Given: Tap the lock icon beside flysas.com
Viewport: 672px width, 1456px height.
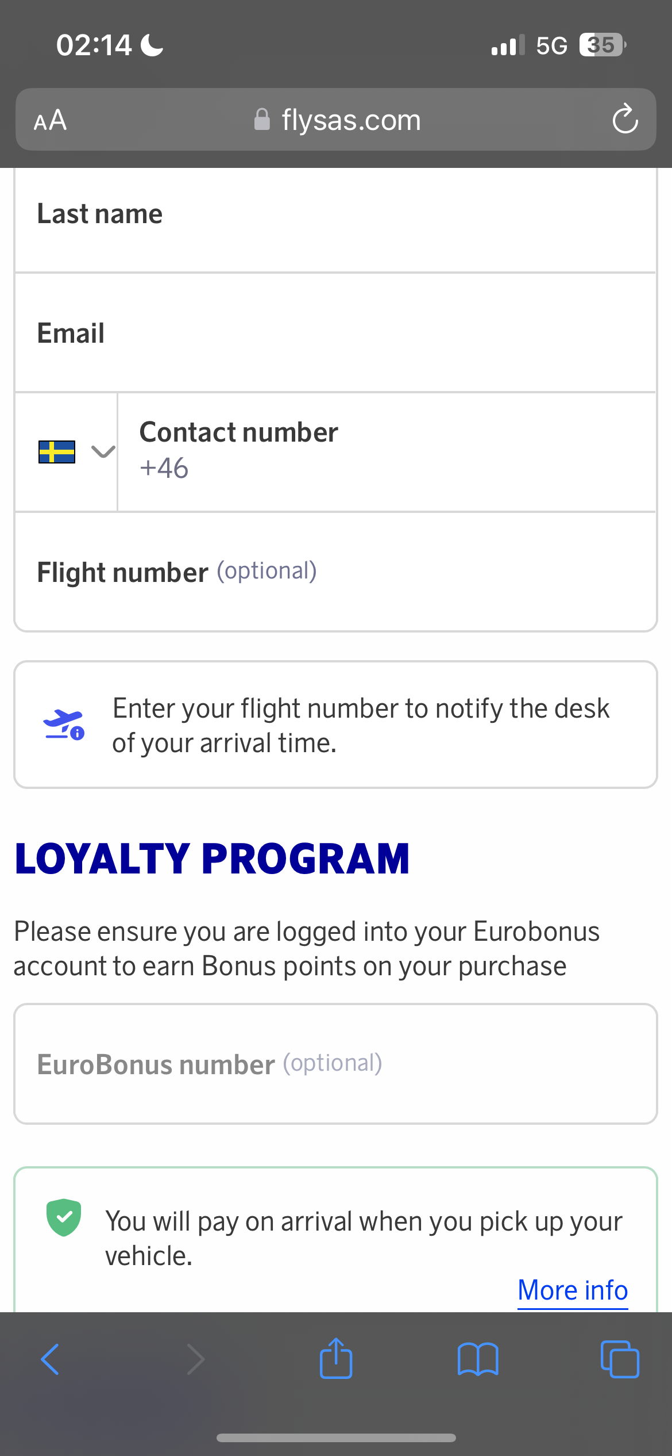Looking at the screenshot, I should [262, 120].
